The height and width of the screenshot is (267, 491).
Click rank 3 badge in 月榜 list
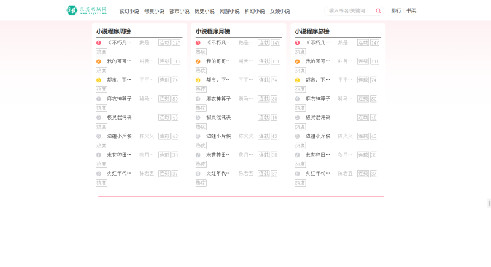pos(198,80)
